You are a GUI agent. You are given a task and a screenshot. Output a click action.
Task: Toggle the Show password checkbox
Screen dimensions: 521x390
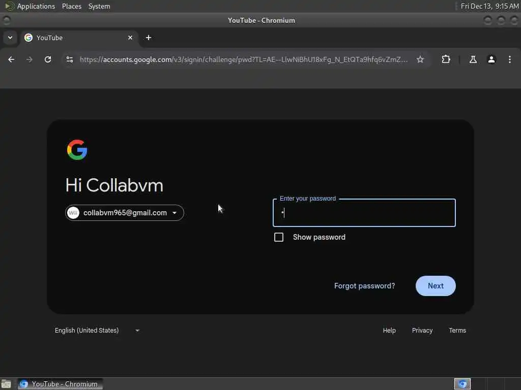tap(279, 237)
